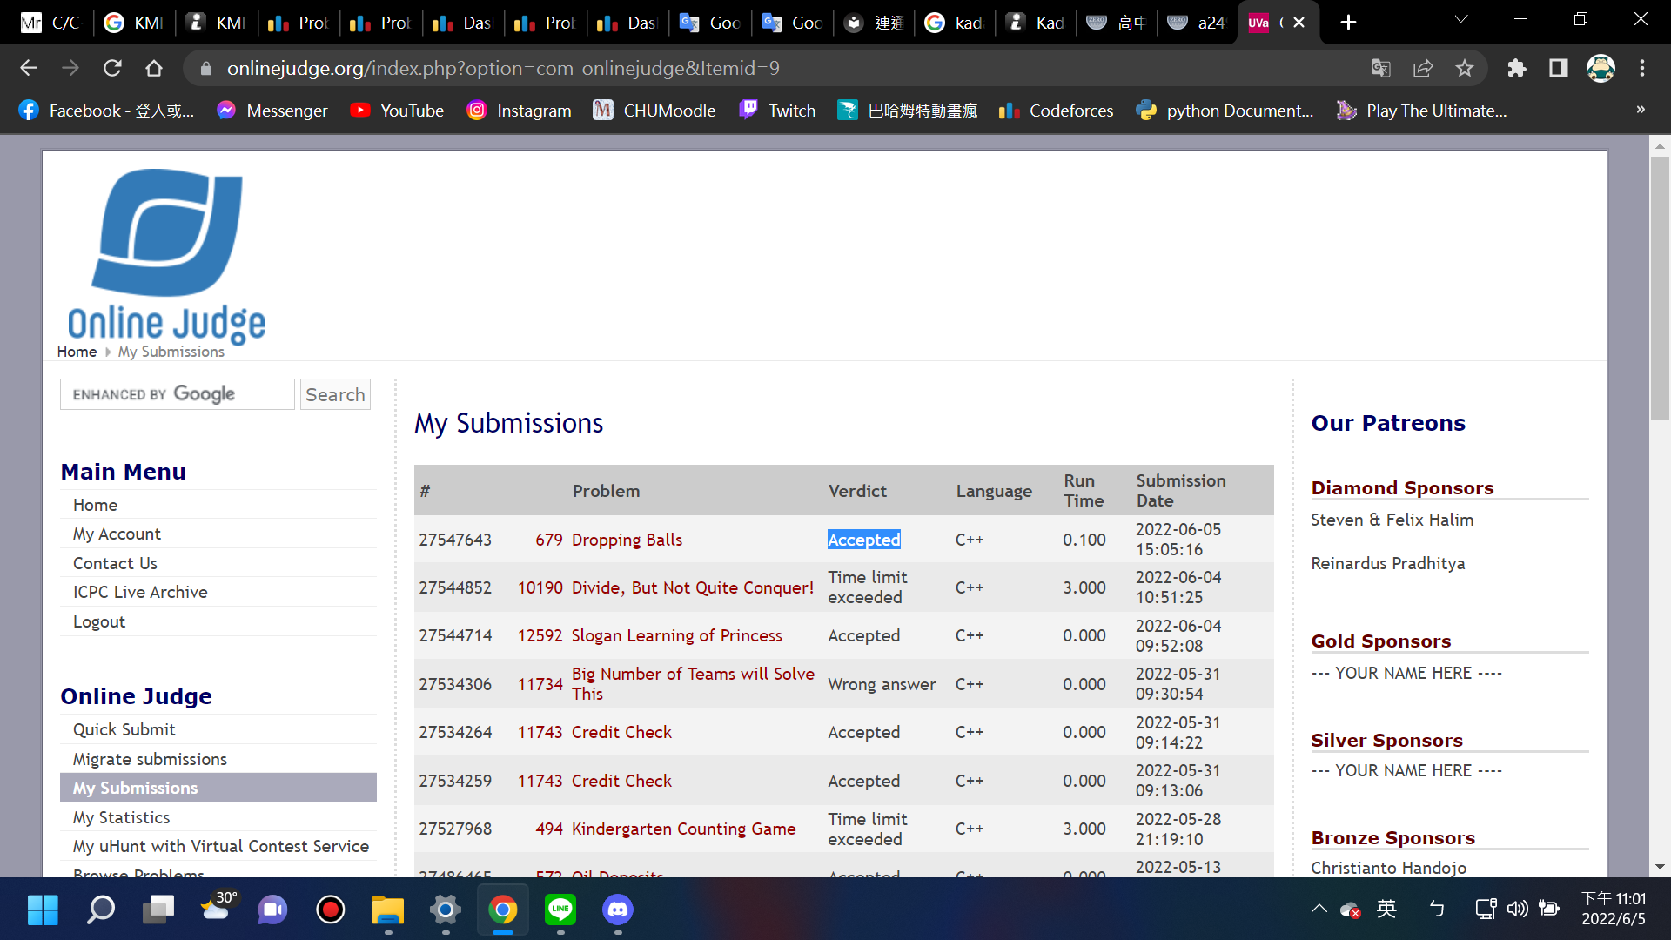The width and height of the screenshot is (1671, 940).
Task: Click the Google Translate icon in address bar
Action: (x=1381, y=68)
